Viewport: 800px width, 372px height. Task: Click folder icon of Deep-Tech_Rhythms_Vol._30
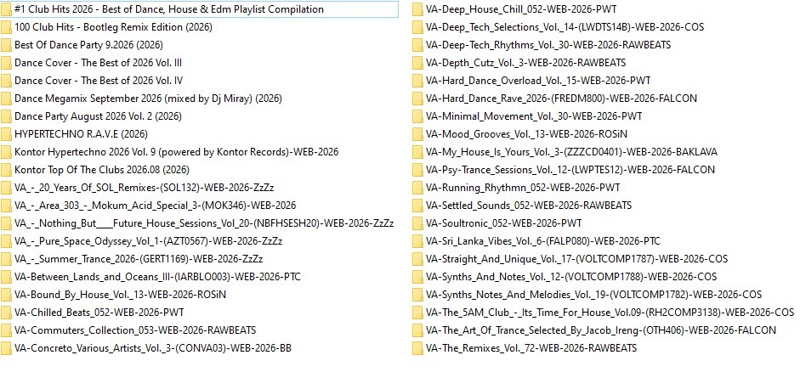[x=417, y=45]
